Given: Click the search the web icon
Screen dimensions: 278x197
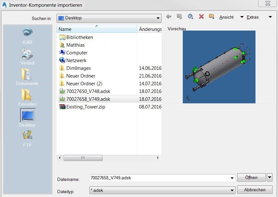Looking at the screenshot, I should point(190,17).
